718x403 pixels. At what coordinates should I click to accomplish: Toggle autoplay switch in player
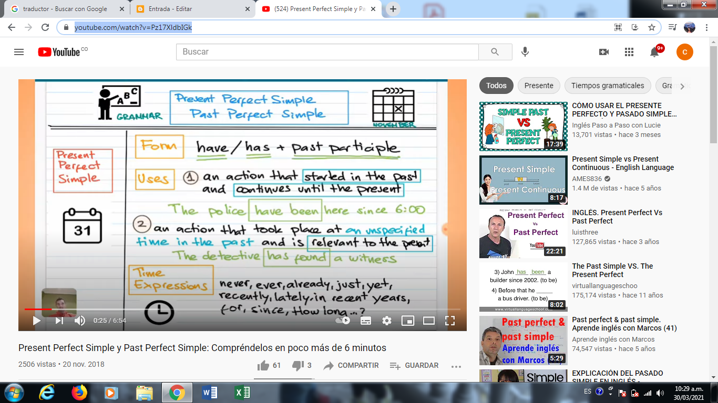click(x=343, y=321)
